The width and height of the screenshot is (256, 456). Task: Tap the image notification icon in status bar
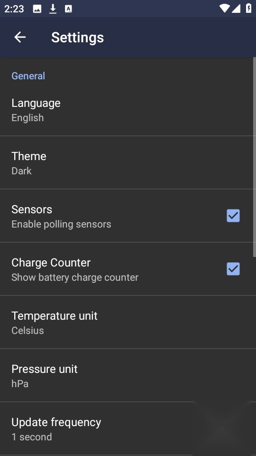(x=37, y=9)
